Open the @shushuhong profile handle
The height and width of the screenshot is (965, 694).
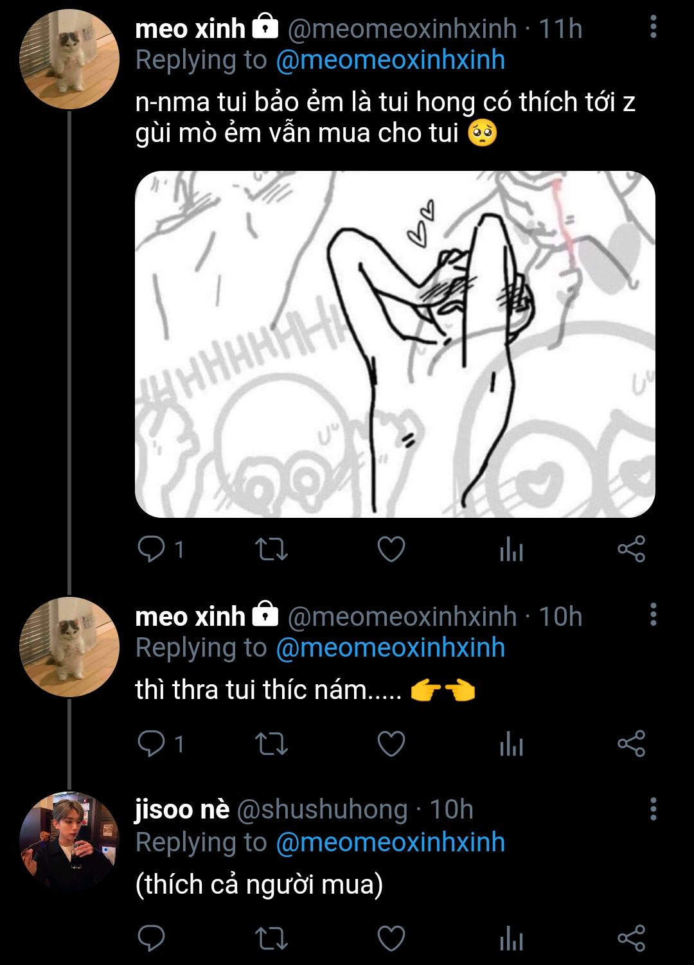click(x=322, y=810)
